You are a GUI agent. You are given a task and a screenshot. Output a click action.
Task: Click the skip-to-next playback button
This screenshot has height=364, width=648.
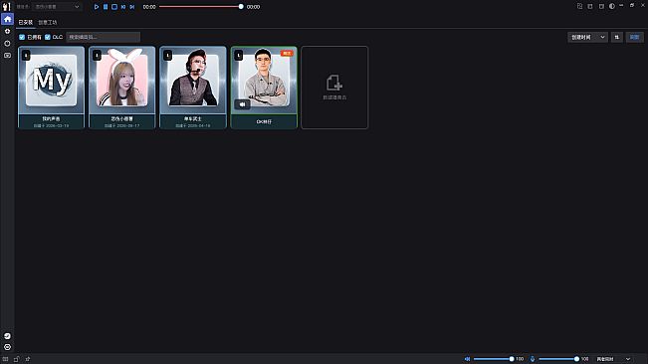pyautogui.click(x=132, y=7)
